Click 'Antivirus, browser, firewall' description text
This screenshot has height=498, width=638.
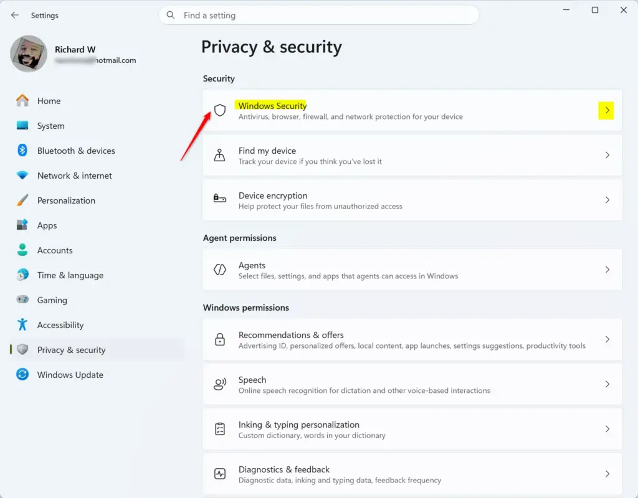pos(351,116)
